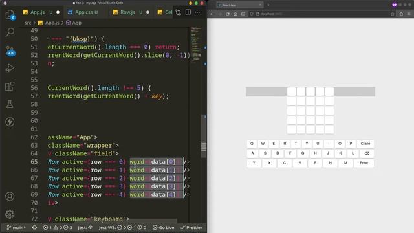Start Go Live server
This screenshot has height=233, width=414.
point(164,227)
